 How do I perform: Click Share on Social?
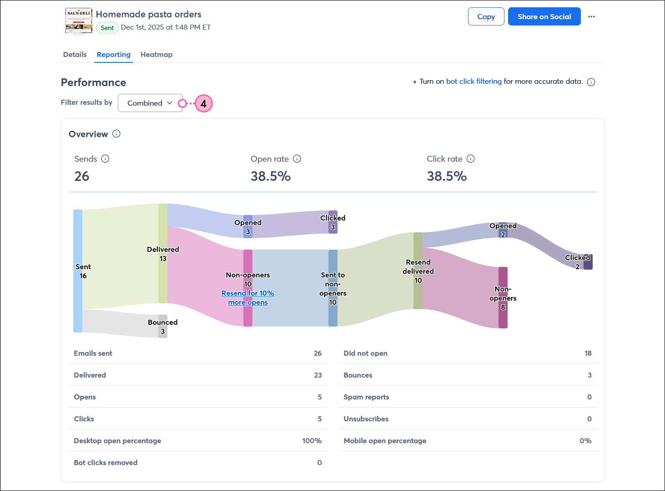point(544,16)
